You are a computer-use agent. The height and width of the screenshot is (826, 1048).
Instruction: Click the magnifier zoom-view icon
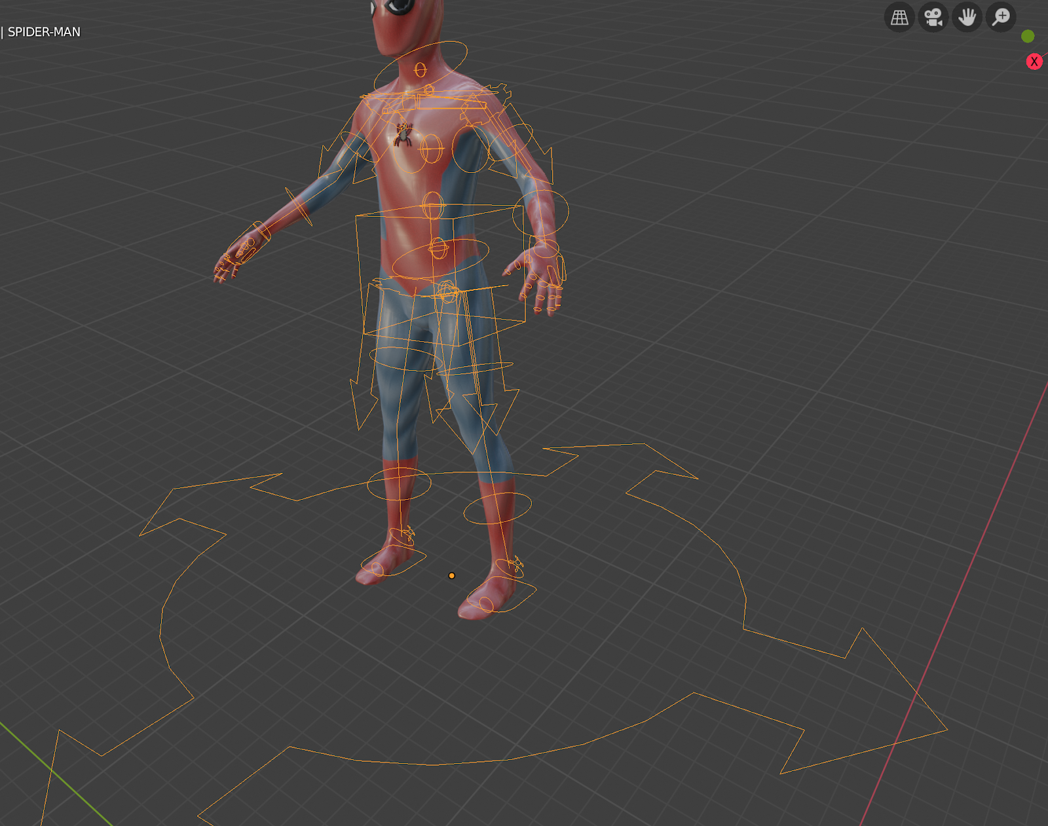[1001, 17]
